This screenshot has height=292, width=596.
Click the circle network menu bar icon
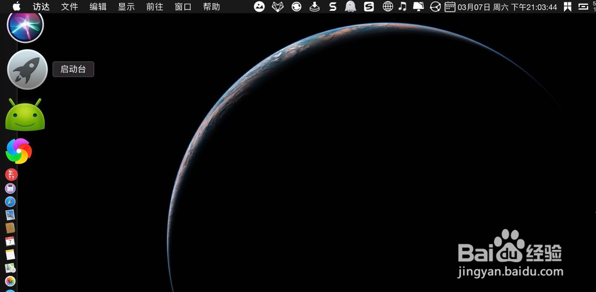click(x=435, y=7)
